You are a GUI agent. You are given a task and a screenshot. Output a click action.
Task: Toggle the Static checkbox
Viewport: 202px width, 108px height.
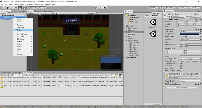point(194,14)
